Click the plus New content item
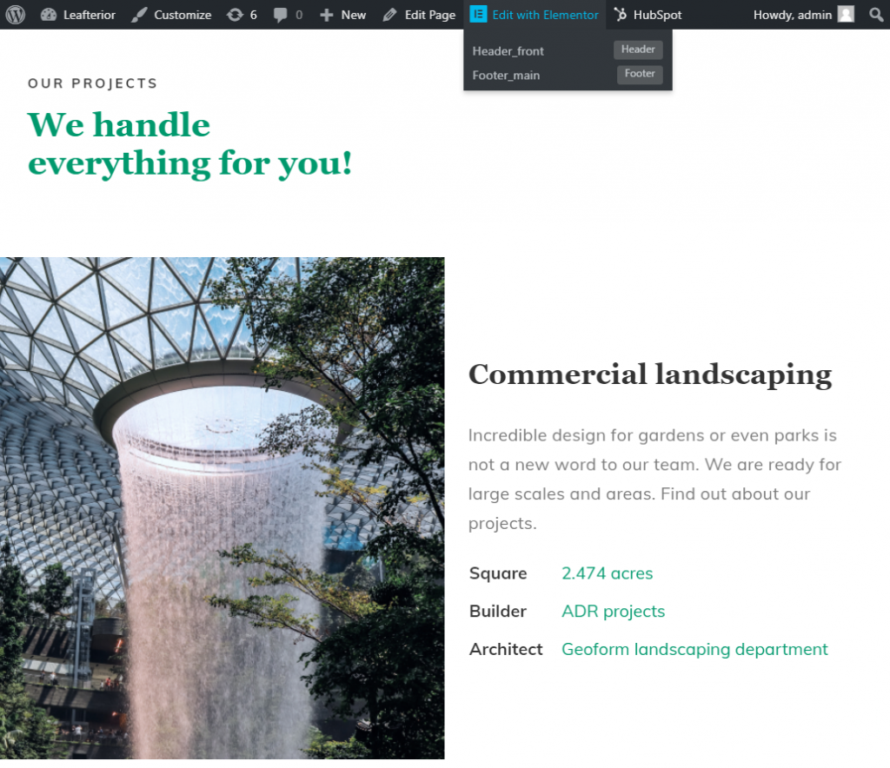Viewport: 890px width, 768px height. (x=342, y=15)
